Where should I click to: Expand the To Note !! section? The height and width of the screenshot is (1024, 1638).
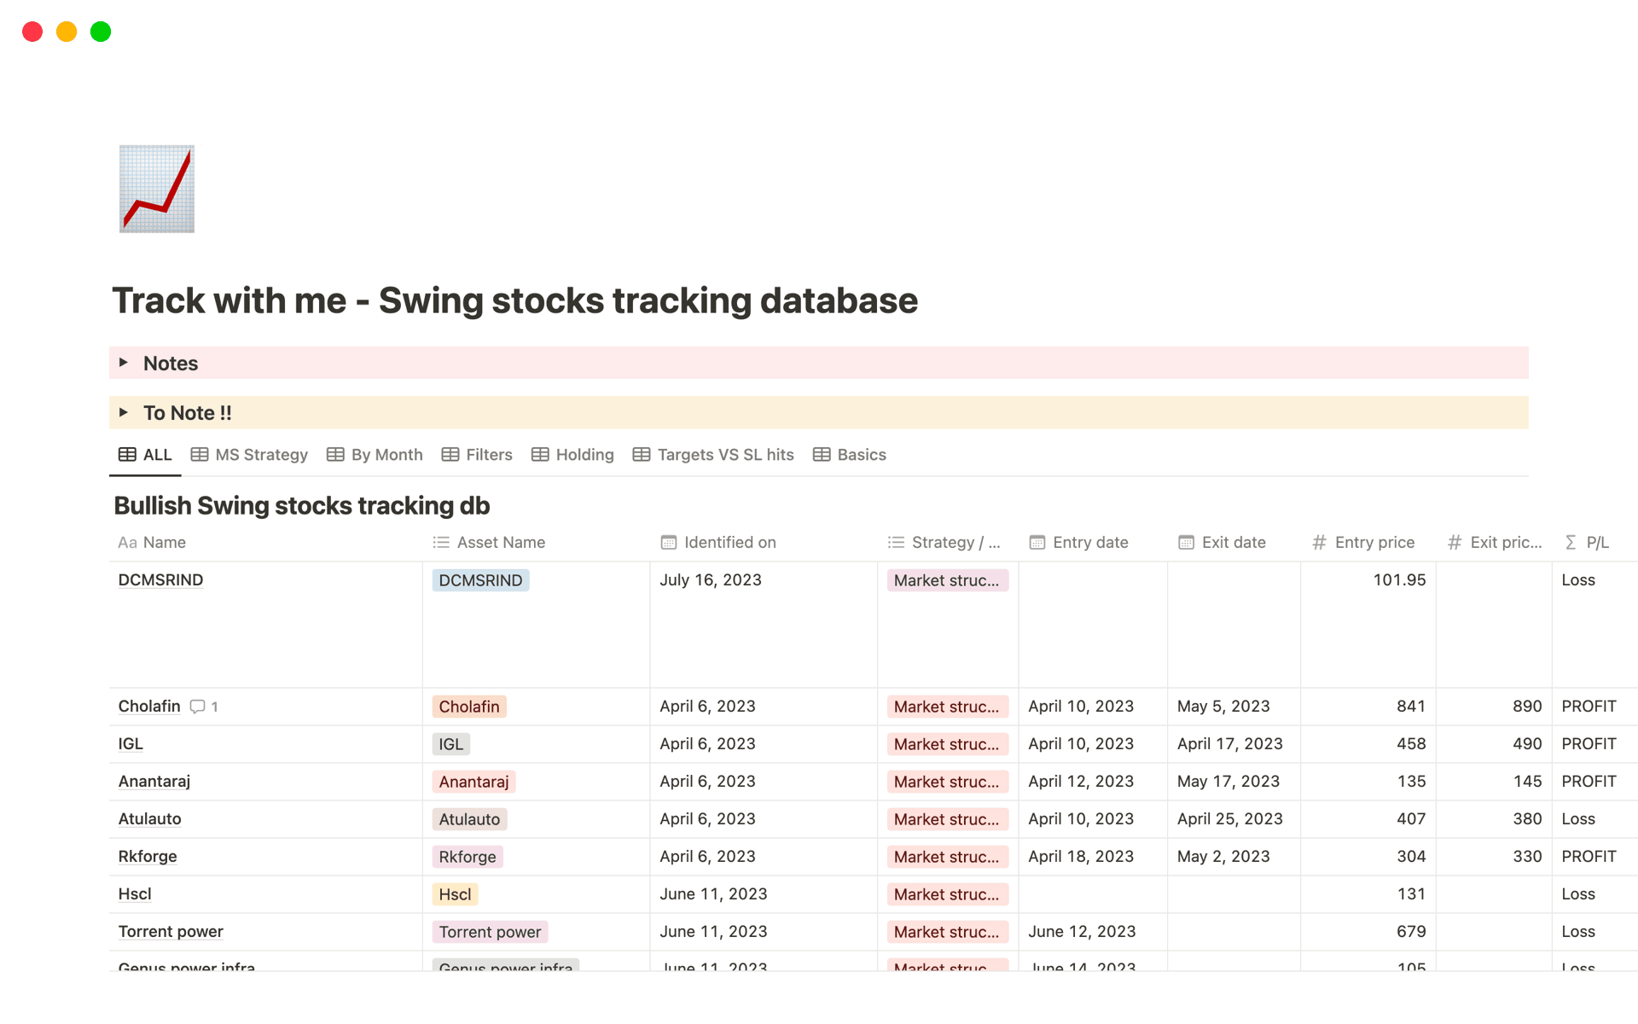tap(124, 412)
